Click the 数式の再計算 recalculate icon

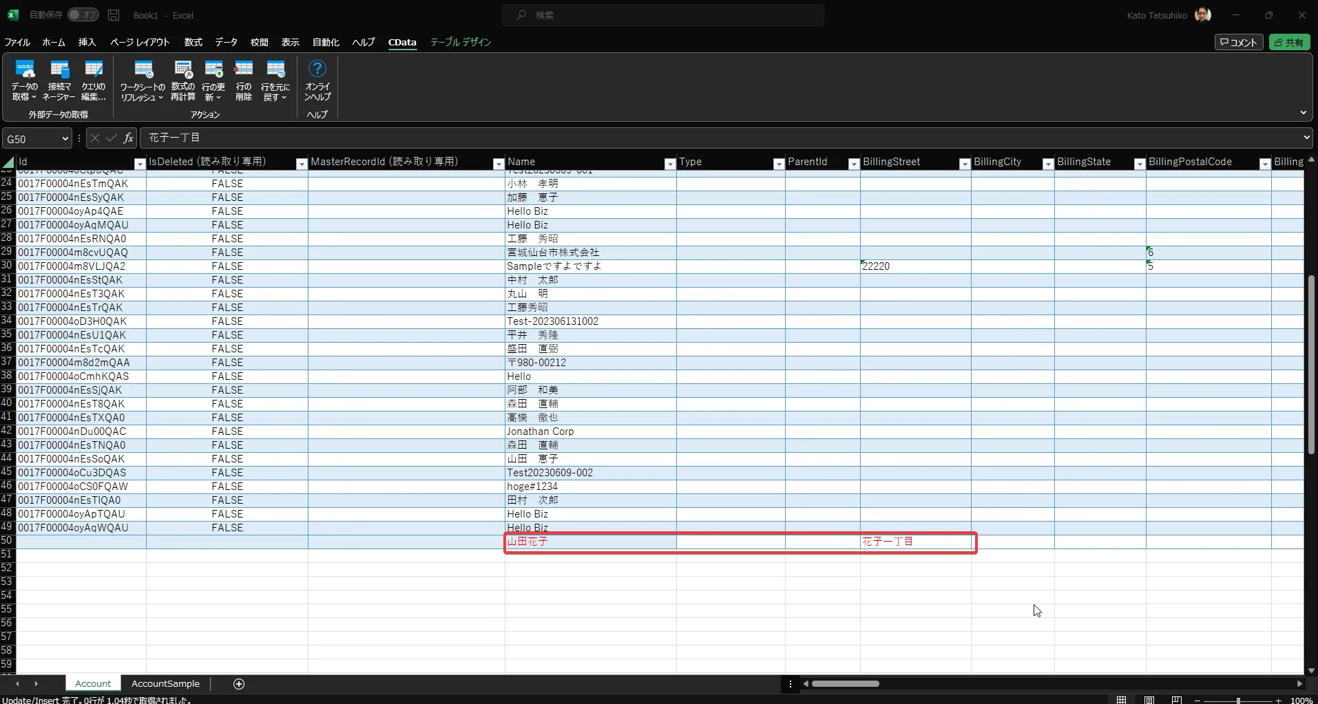(x=183, y=80)
